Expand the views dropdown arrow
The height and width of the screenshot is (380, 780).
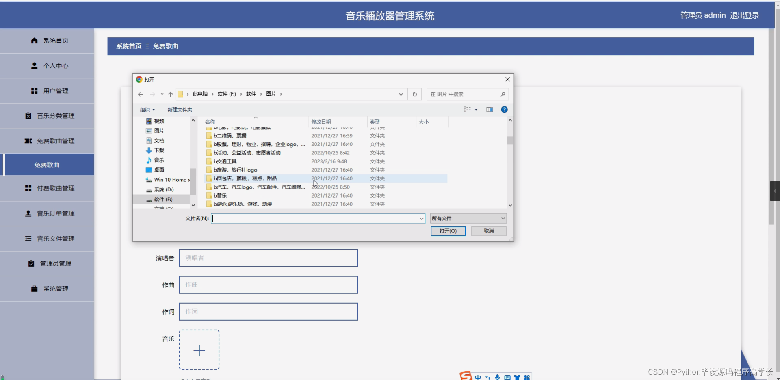(476, 109)
